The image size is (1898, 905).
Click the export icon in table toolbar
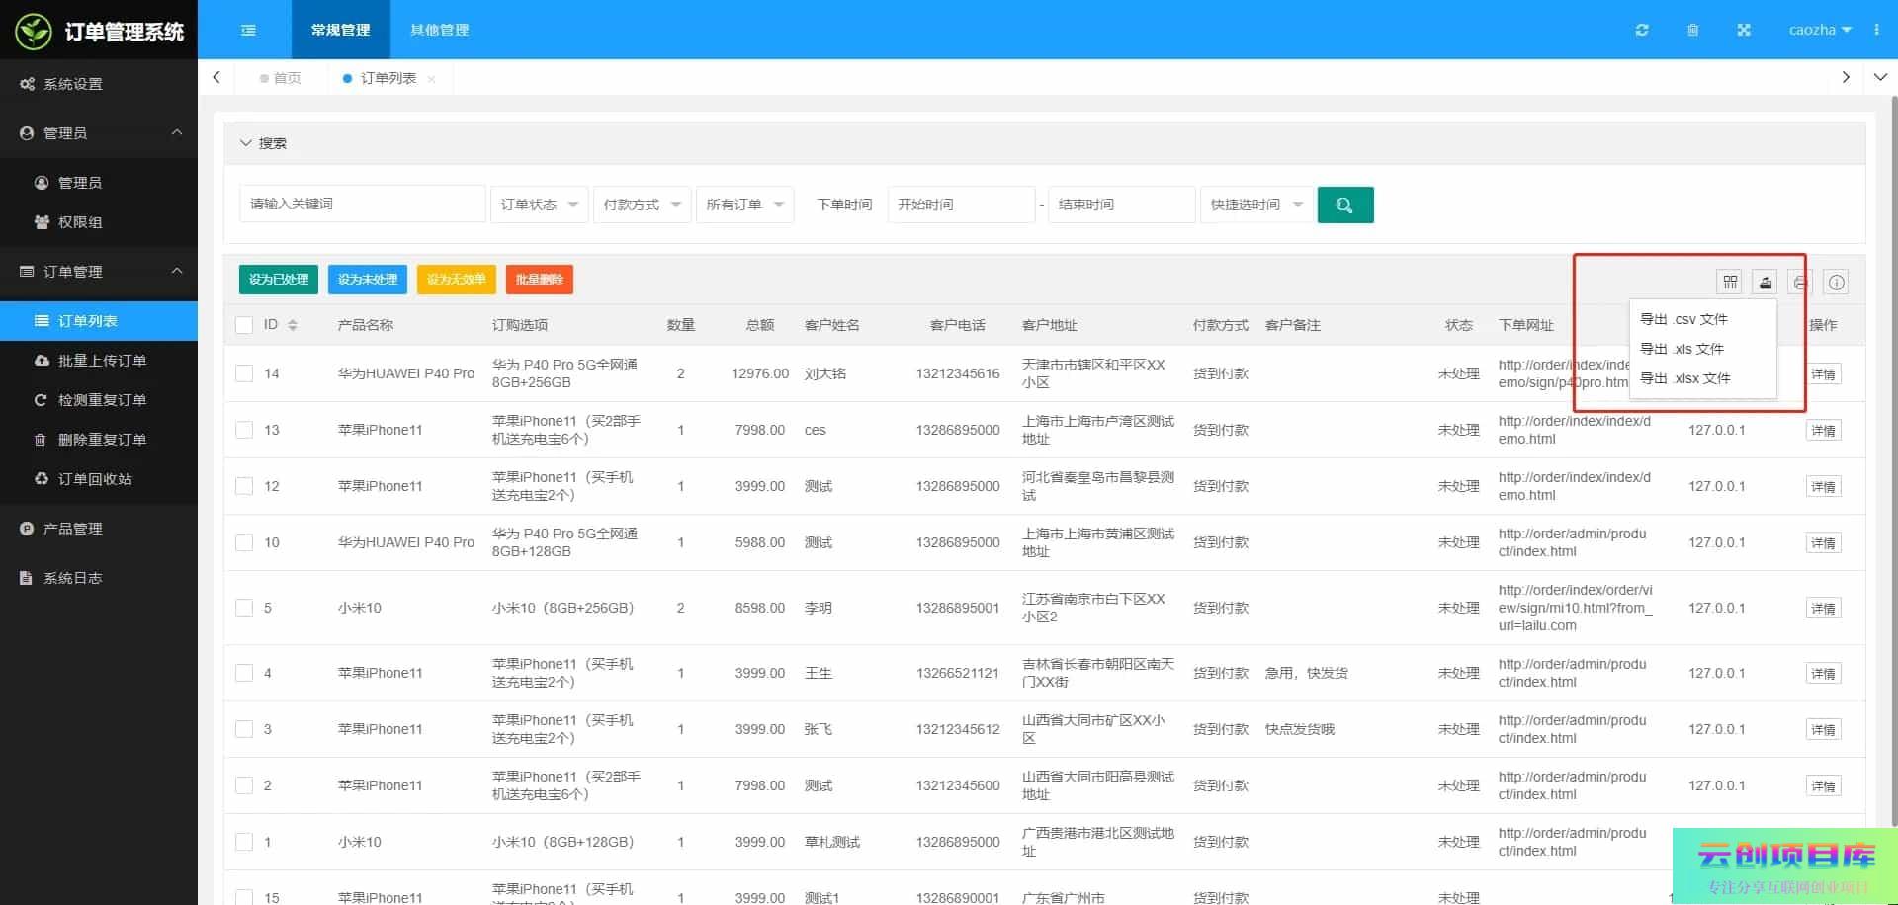tap(1765, 283)
